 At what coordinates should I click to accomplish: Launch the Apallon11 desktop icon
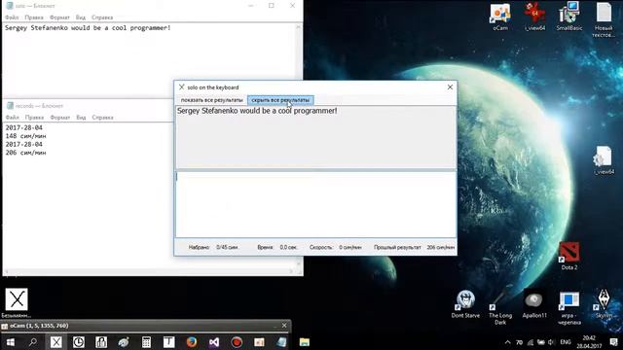pyautogui.click(x=534, y=304)
